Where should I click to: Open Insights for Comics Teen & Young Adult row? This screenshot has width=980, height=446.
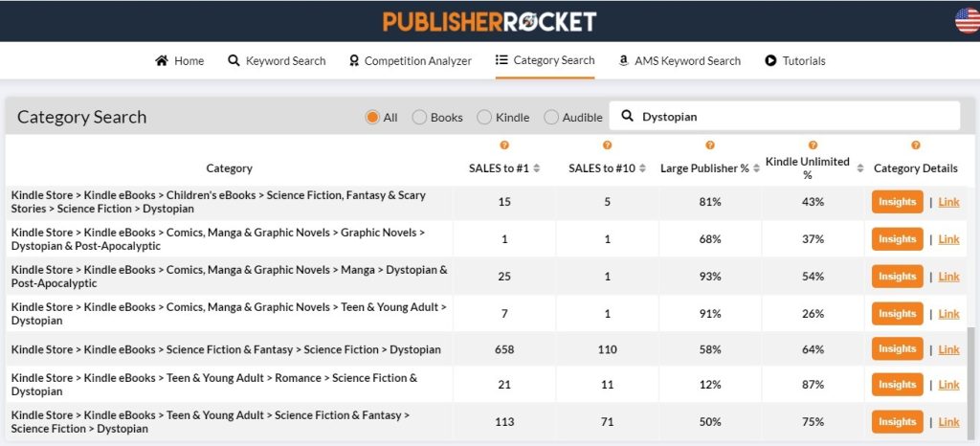coord(897,314)
